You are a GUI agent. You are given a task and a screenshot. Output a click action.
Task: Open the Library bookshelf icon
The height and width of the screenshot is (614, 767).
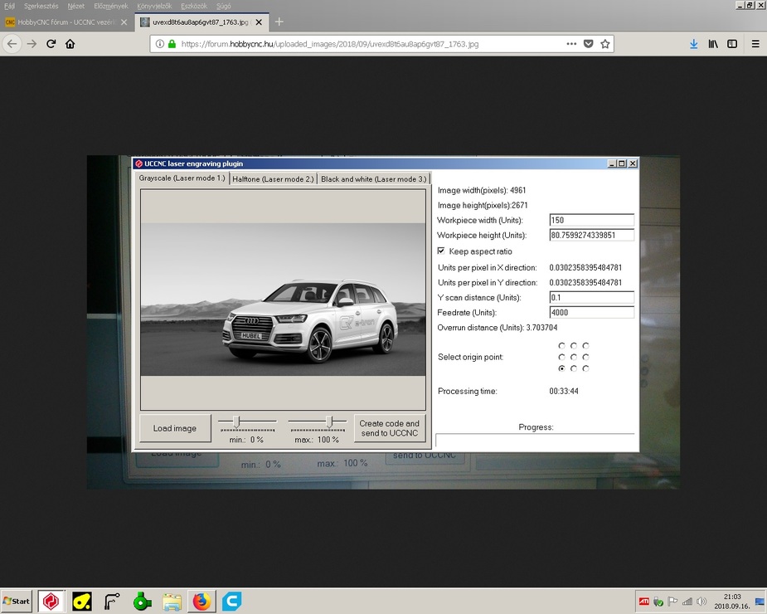click(x=712, y=44)
